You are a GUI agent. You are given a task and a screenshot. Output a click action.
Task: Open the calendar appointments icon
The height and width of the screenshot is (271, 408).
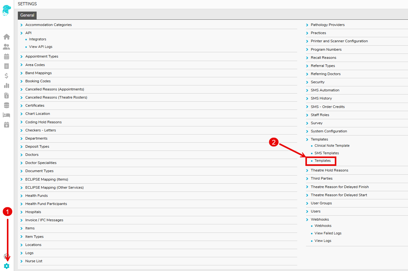click(7, 57)
